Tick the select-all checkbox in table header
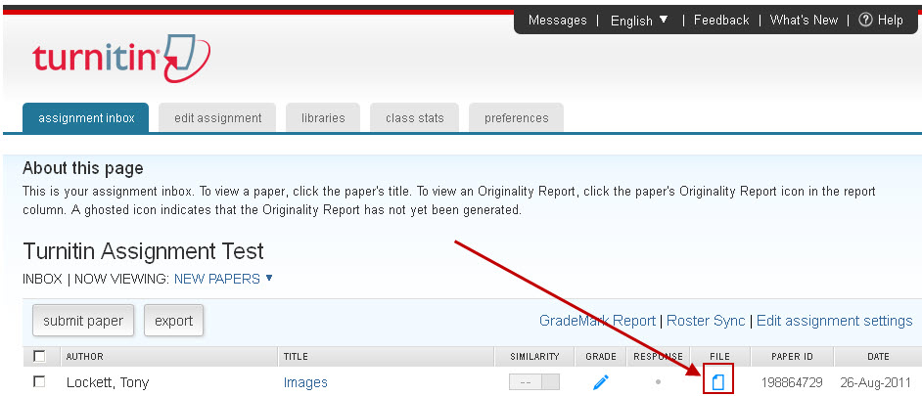 39,356
